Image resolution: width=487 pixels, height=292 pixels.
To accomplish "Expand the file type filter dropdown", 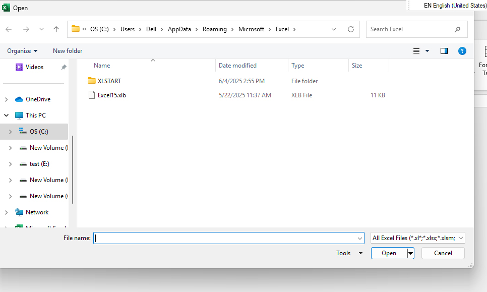I will (418, 238).
